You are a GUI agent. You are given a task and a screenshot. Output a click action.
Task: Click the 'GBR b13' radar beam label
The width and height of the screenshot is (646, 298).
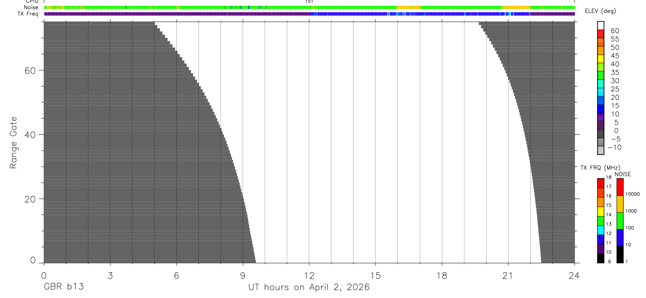64,287
